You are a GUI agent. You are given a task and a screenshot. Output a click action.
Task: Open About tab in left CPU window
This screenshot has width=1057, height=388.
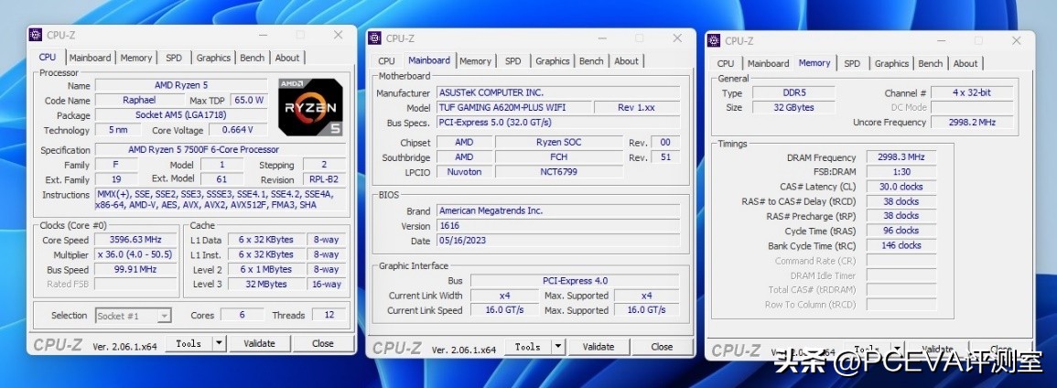click(x=287, y=58)
